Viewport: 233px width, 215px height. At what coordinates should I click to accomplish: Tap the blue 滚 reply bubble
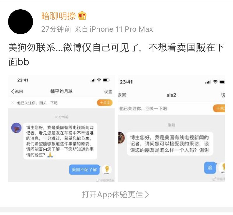[210, 168]
